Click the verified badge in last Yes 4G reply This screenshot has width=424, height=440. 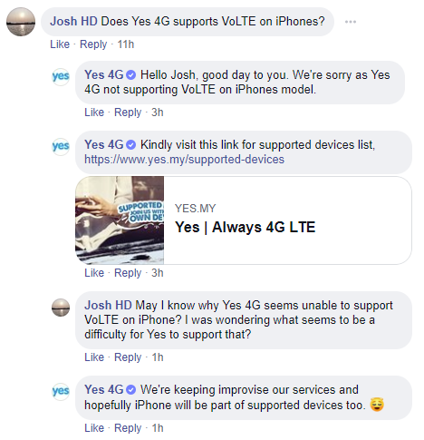point(130,390)
